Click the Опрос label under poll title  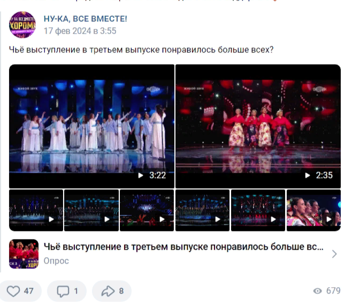pyautogui.click(x=56, y=261)
